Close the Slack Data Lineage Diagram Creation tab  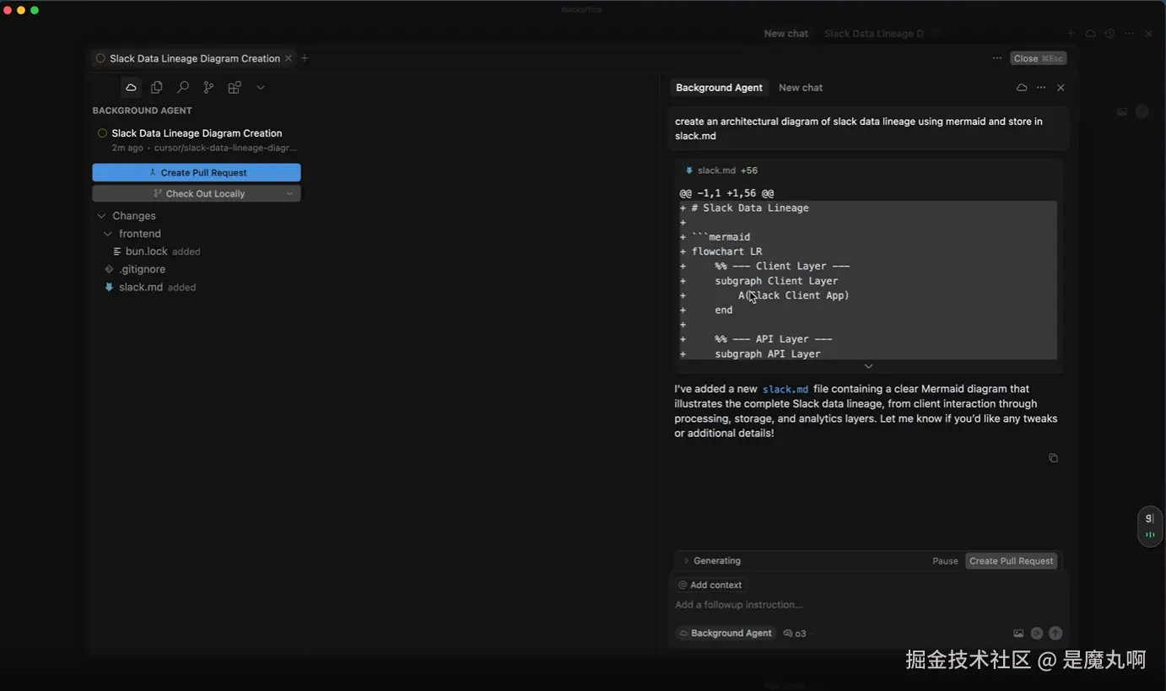tap(289, 58)
